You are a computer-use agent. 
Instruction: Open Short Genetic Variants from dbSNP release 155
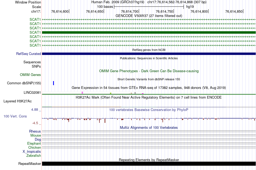pos(149,79)
